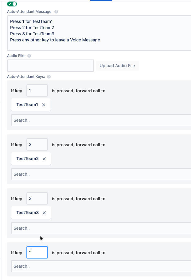Screen dimensions: 191x280
Task: Edit the key 2 value field
Action: (x=37, y=144)
